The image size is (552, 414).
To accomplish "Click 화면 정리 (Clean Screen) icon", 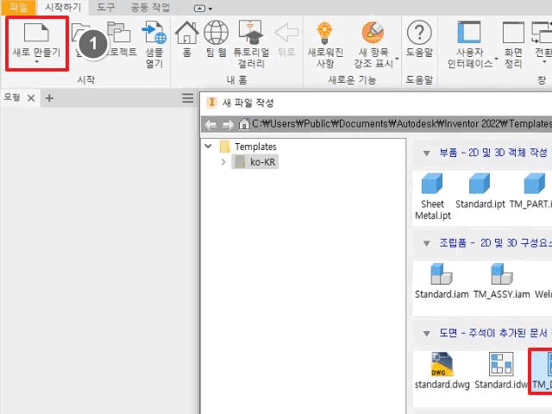I will 513,44.
